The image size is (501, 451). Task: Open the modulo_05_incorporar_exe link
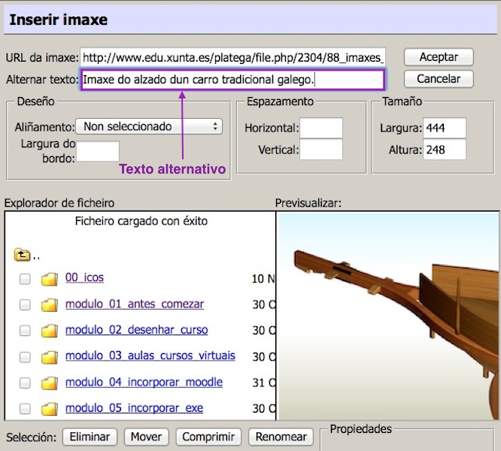tap(134, 408)
